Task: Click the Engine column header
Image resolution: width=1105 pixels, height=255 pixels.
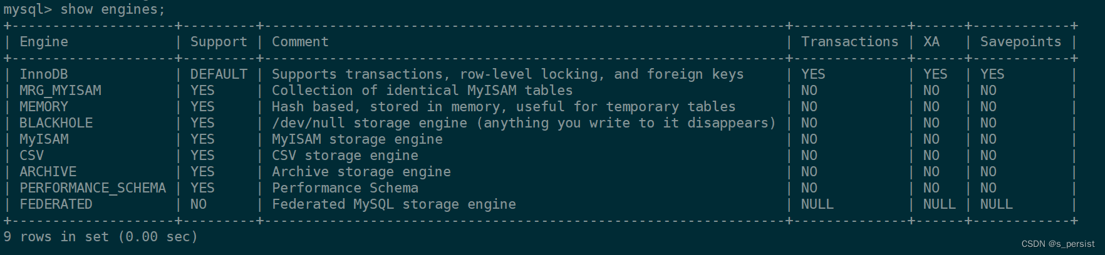Action: tap(43, 42)
